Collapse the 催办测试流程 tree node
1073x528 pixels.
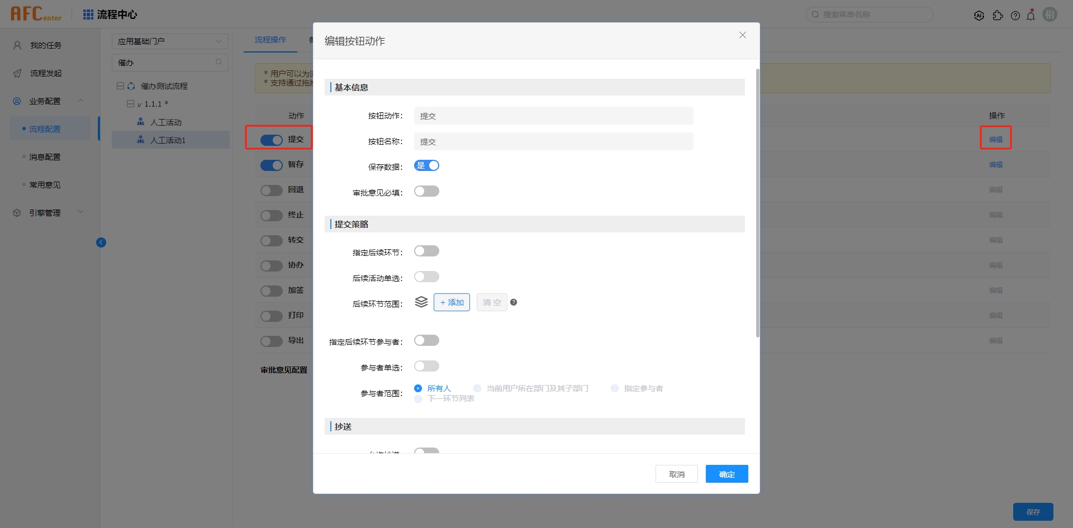pos(120,86)
